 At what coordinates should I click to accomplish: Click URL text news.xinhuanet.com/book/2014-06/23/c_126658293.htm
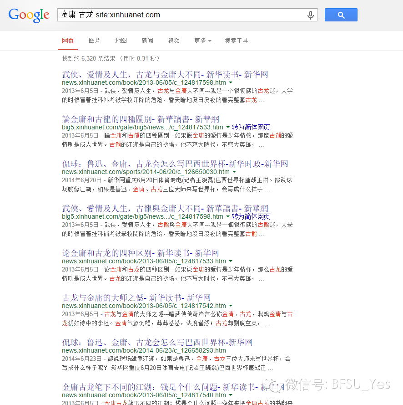(144, 350)
